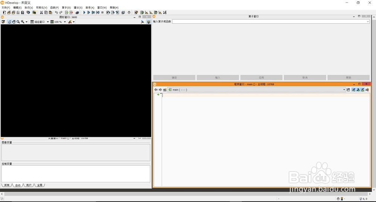Select the pointer tool in graphics window
The image size is (376, 202).
pos(9,22)
